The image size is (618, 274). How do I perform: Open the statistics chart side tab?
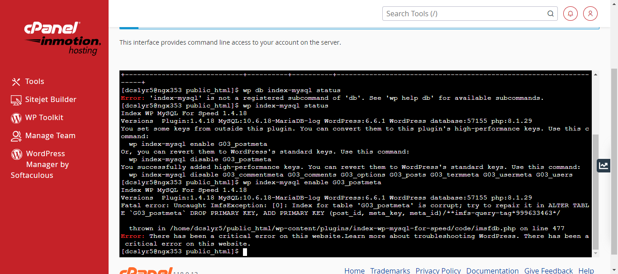604,166
